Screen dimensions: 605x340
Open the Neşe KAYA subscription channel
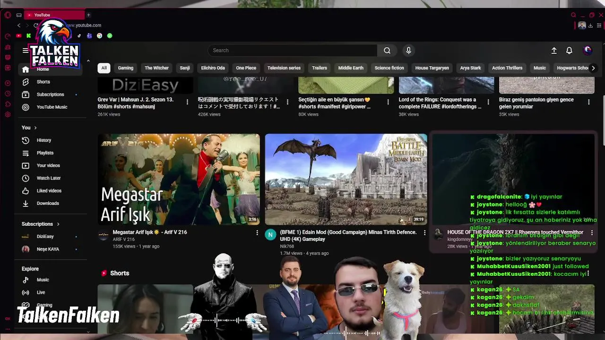click(51, 249)
